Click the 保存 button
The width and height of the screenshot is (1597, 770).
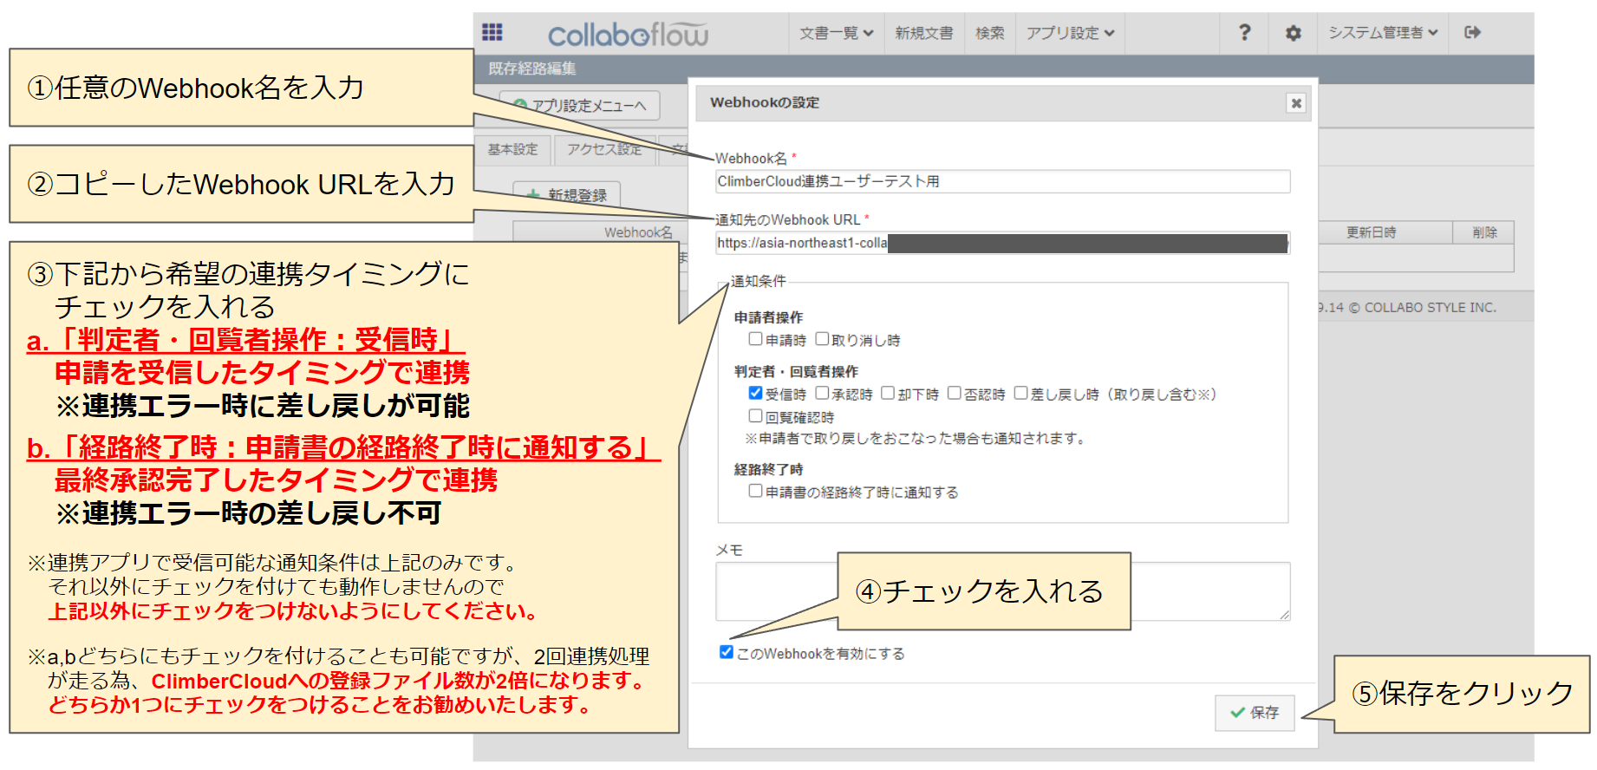pyautogui.click(x=1254, y=713)
